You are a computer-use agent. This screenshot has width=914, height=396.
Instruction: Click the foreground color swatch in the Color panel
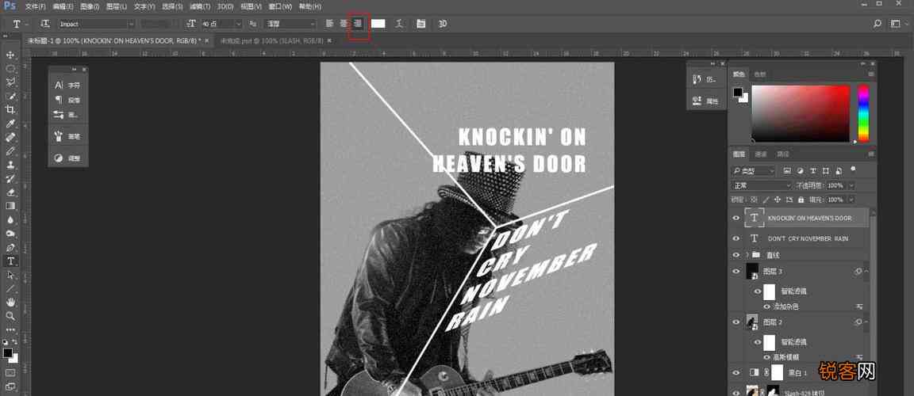click(x=737, y=93)
